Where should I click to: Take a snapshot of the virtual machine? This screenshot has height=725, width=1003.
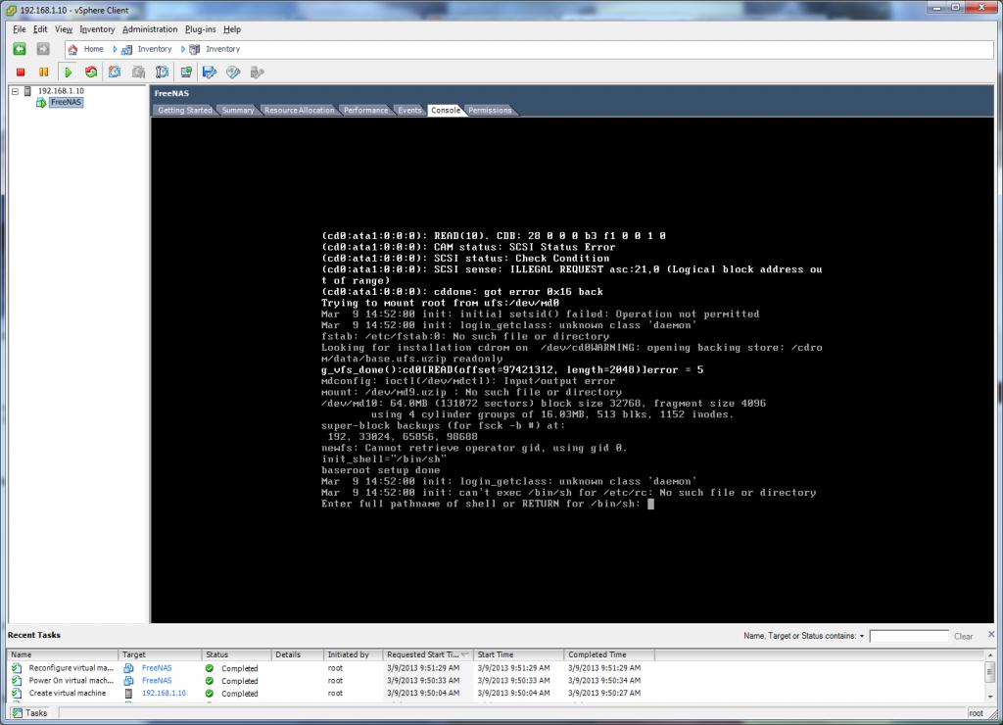(x=115, y=72)
